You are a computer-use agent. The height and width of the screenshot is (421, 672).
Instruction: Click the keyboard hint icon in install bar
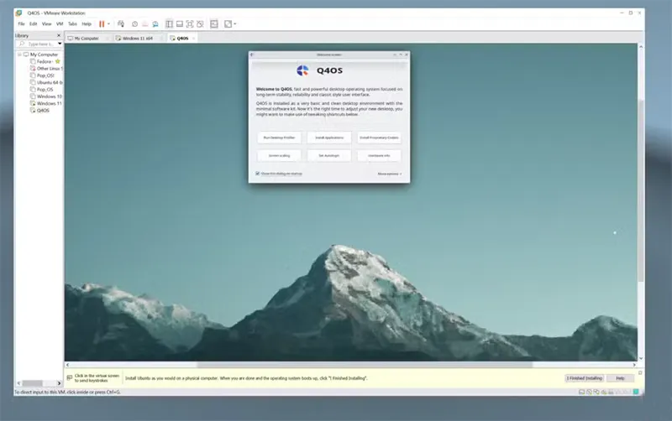tap(70, 377)
